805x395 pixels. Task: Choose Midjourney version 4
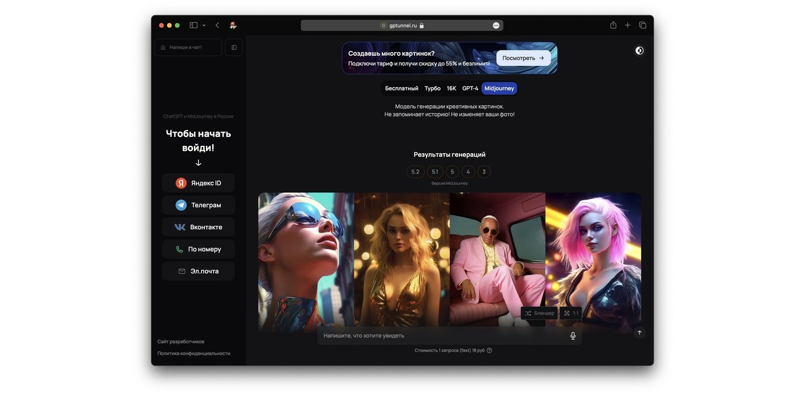coord(468,172)
